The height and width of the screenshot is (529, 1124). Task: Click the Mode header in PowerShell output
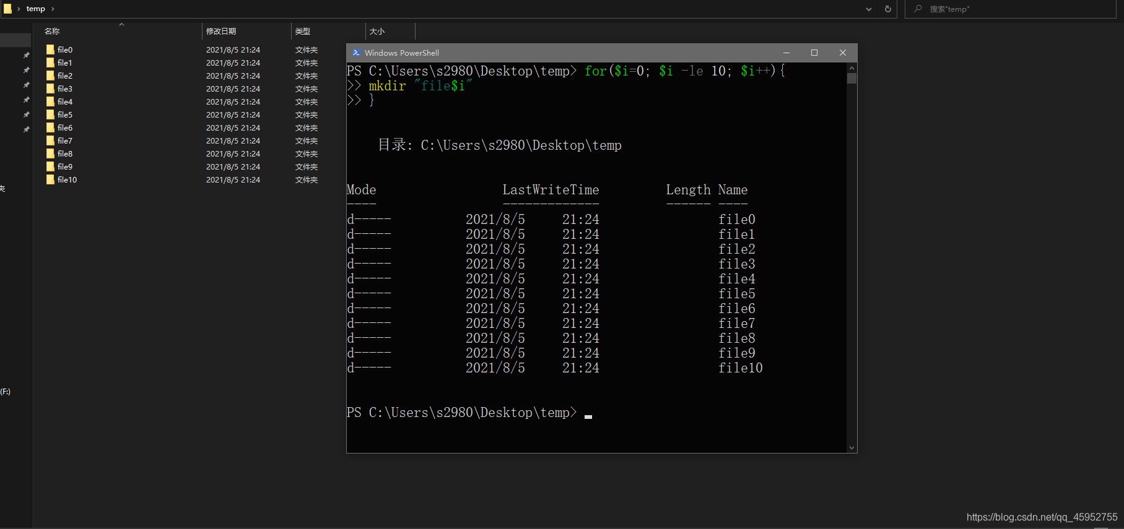pyautogui.click(x=362, y=189)
